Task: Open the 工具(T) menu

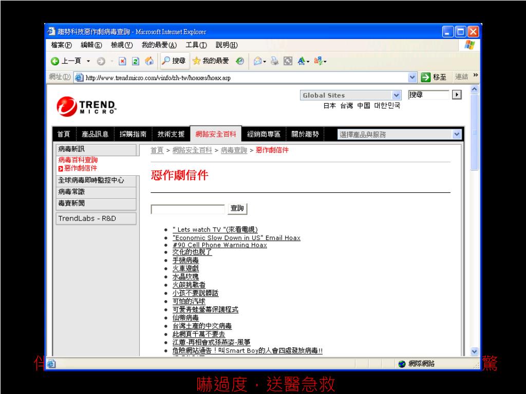Action: [196, 45]
